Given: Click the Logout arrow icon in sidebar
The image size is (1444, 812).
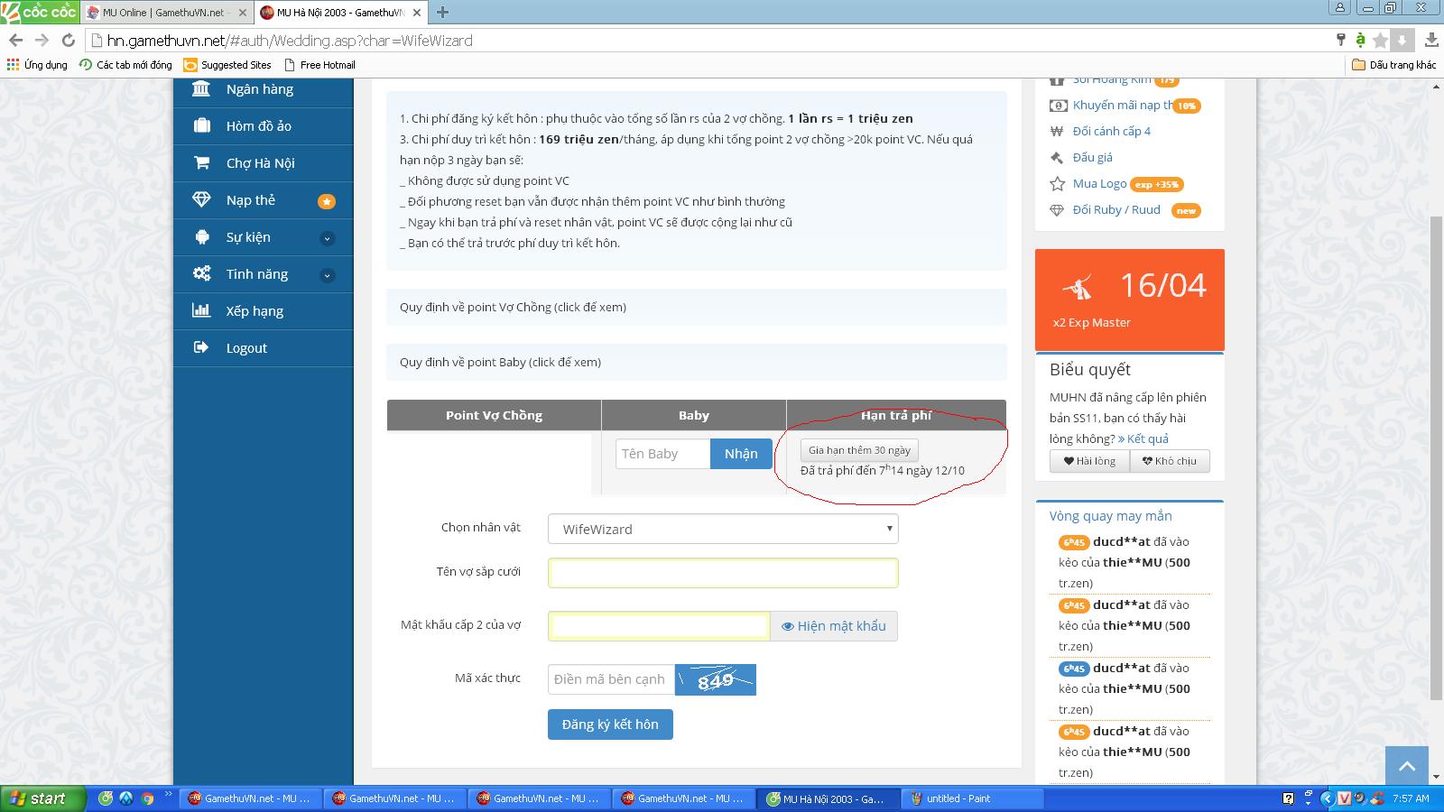Looking at the screenshot, I should coord(201,347).
